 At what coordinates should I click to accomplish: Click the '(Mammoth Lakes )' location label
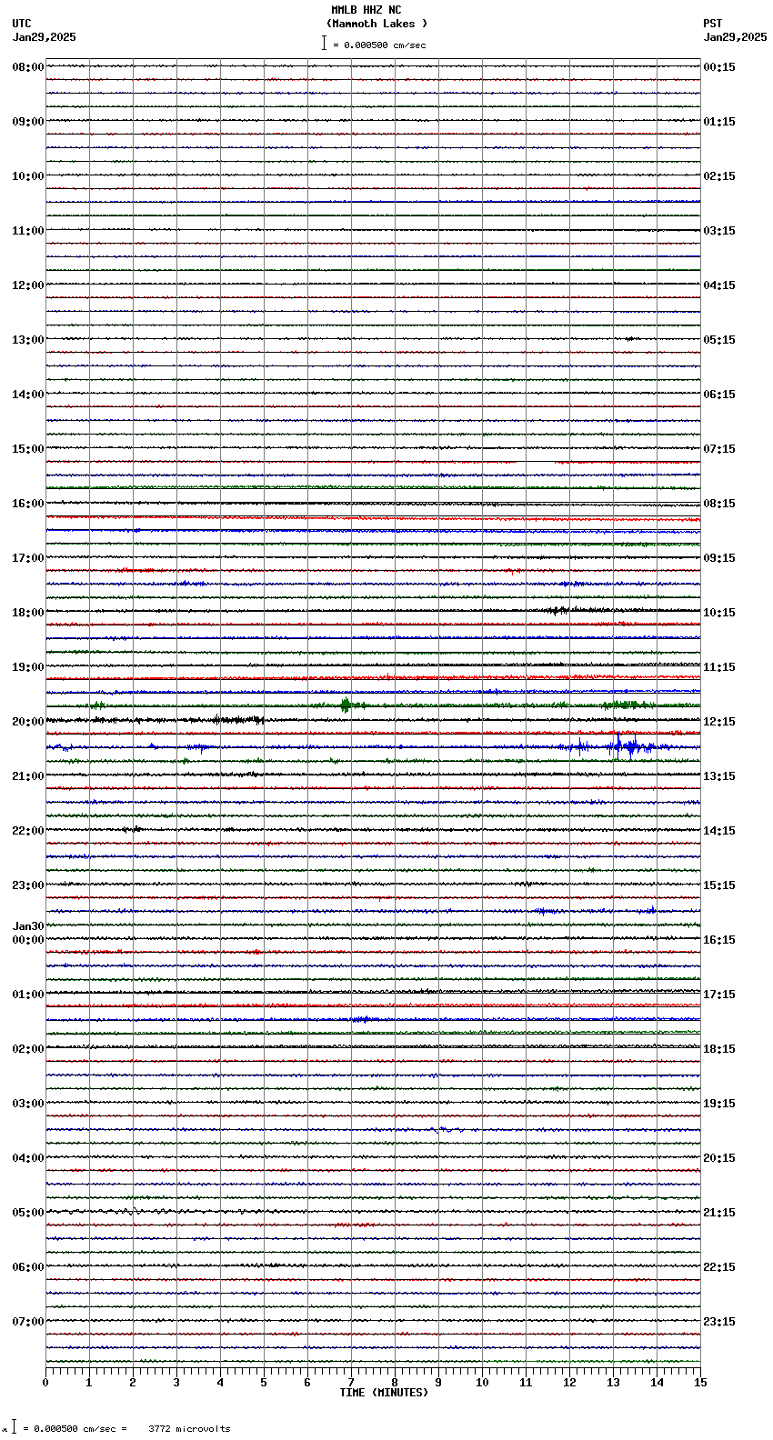point(376,24)
